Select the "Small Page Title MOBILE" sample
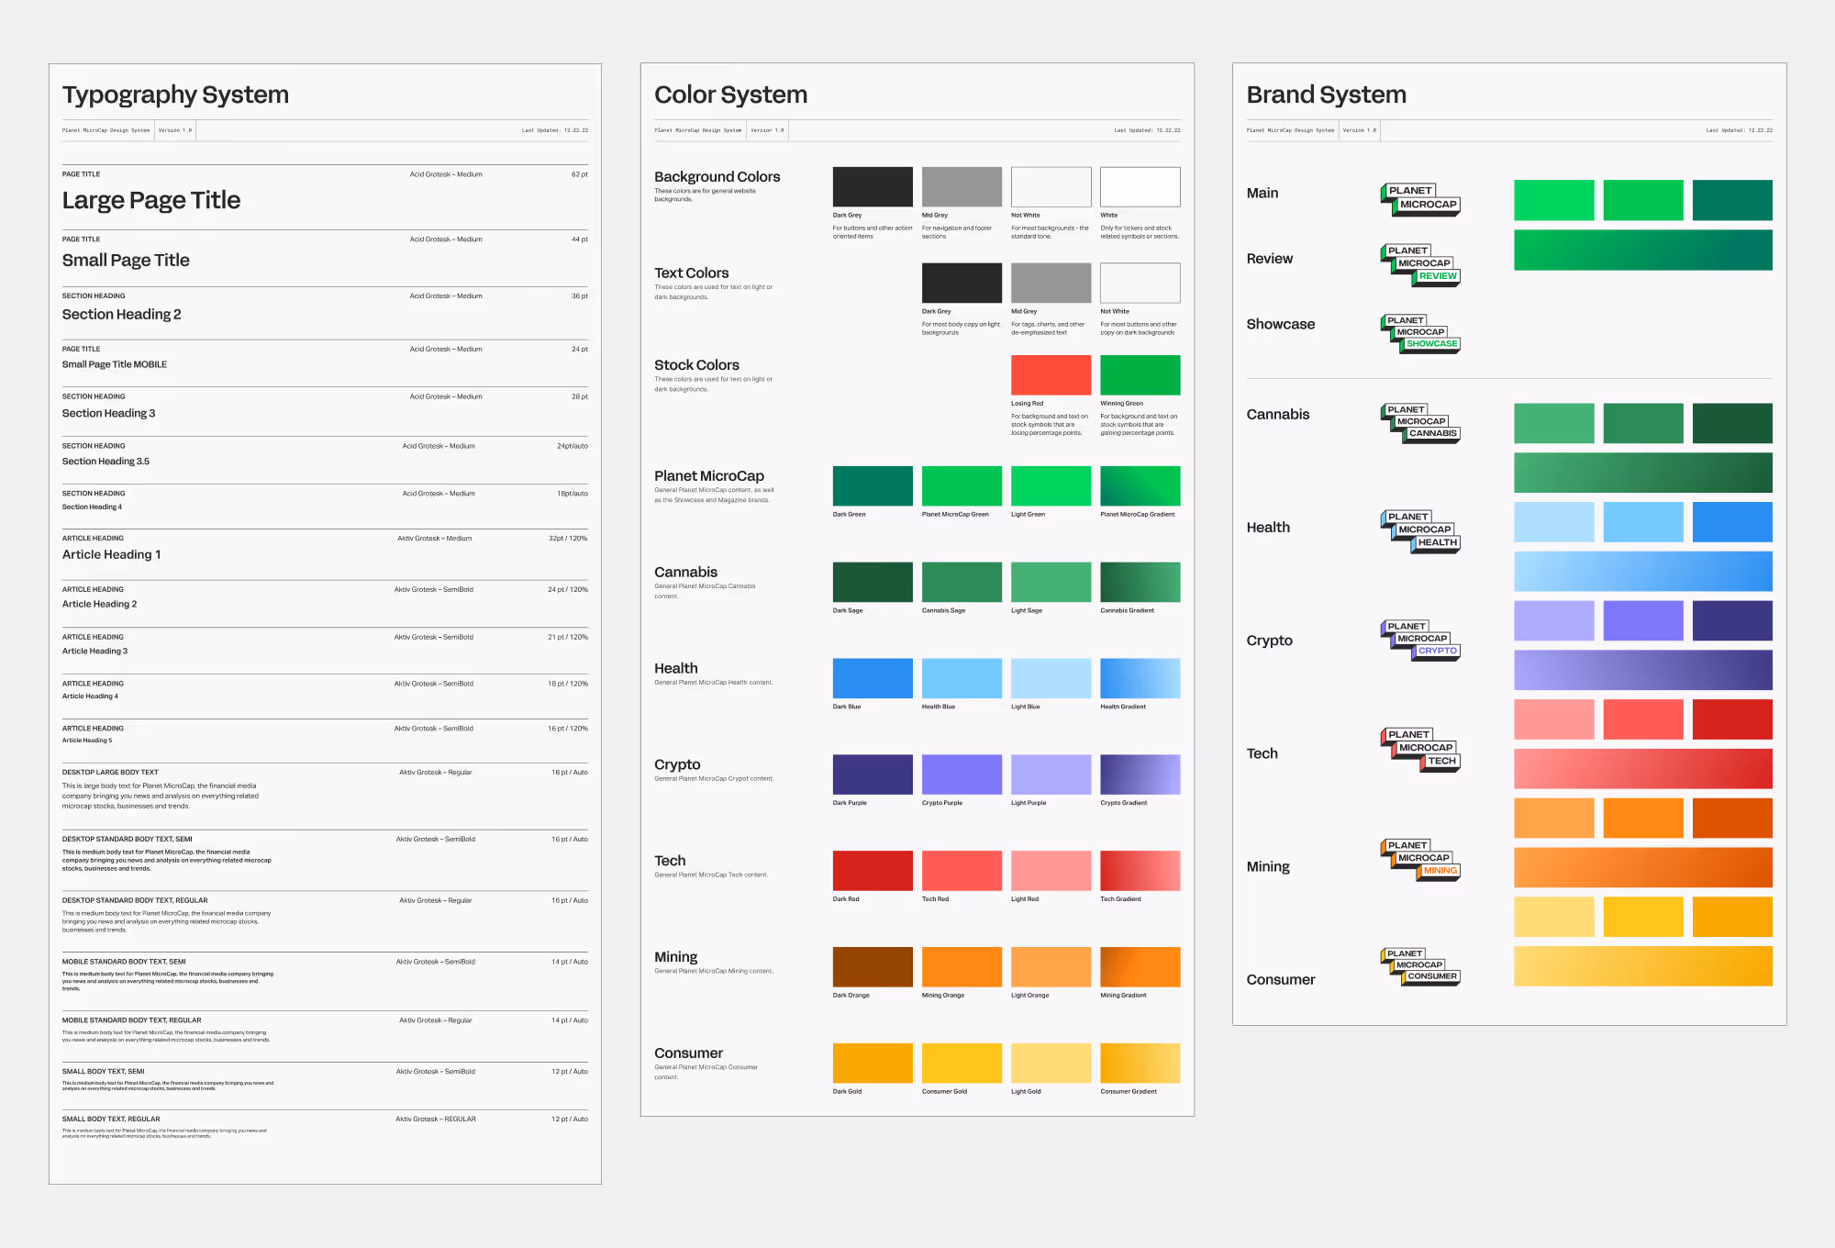This screenshot has height=1248, width=1835. coord(115,365)
